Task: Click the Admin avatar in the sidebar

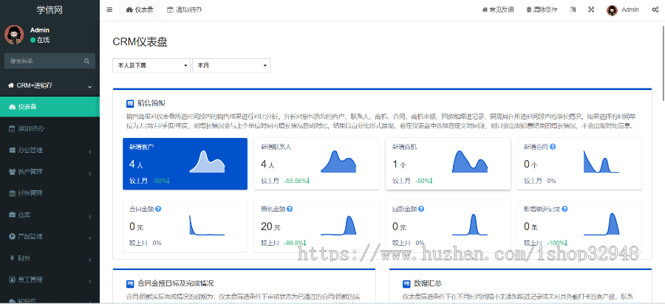Action: [x=14, y=34]
